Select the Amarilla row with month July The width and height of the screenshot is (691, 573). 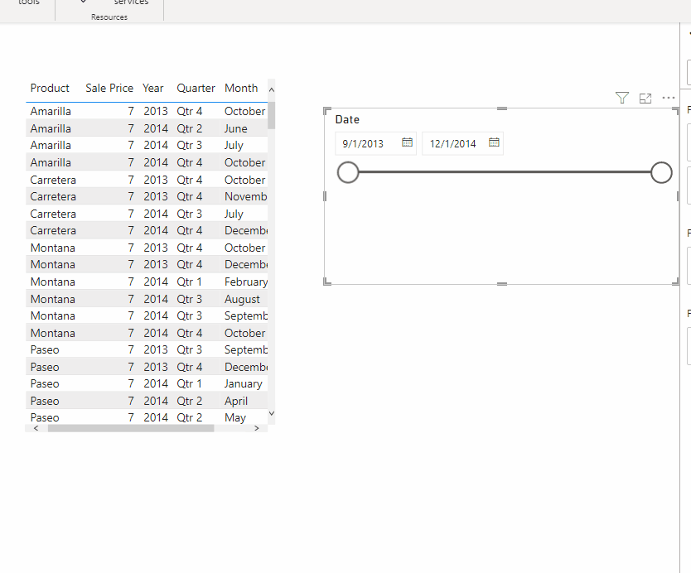(x=147, y=146)
